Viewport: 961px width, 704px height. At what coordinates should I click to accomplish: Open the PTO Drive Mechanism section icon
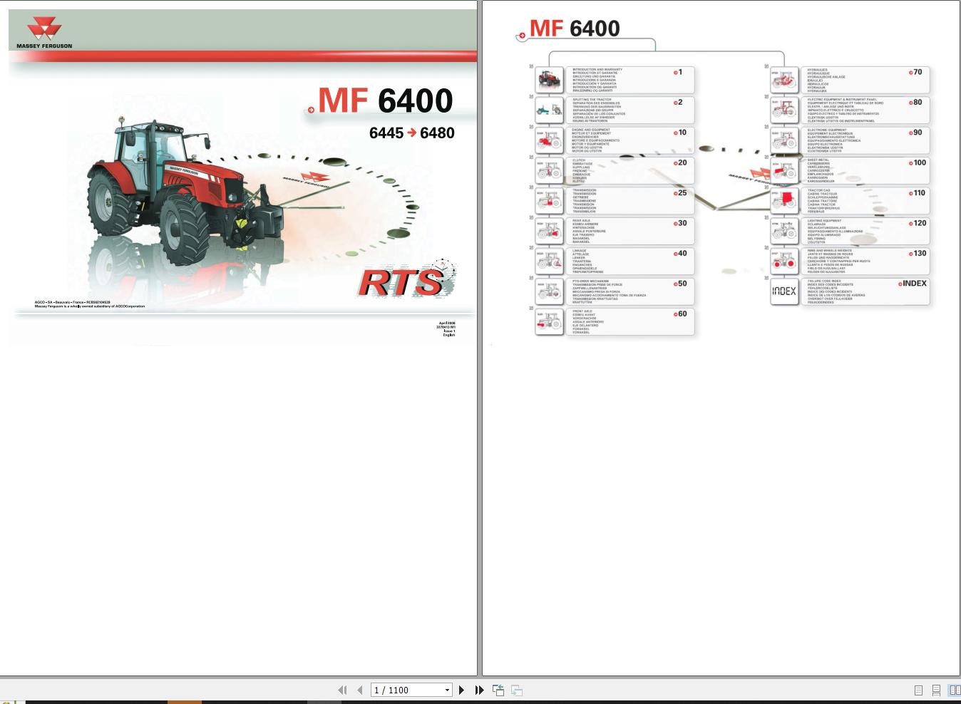549,291
